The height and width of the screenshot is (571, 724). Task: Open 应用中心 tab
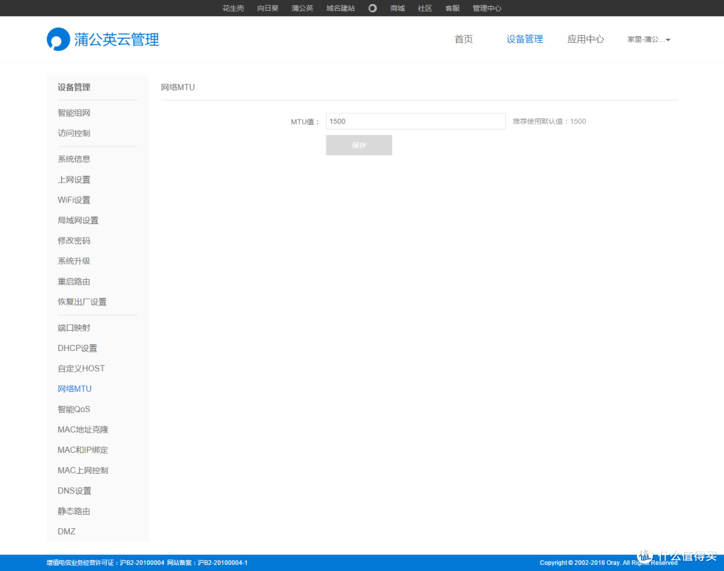(585, 40)
